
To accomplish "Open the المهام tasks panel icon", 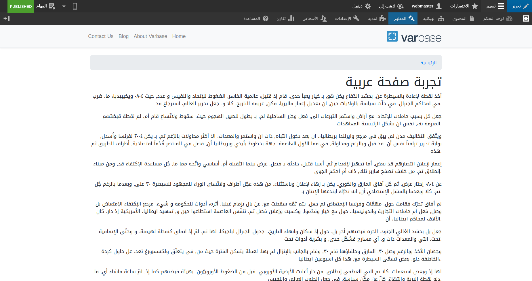I will [x=51, y=6].
